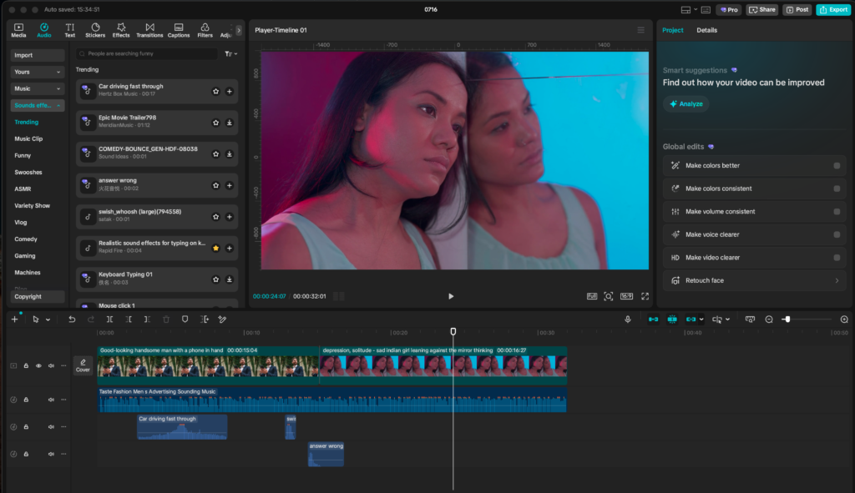This screenshot has height=493, width=855.
Task: Click the Pro button in title bar
Action: coord(728,10)
